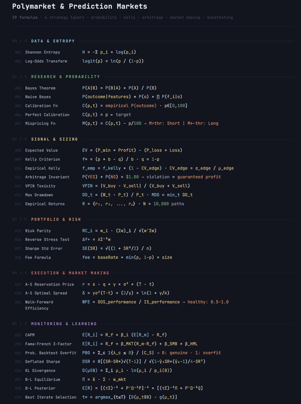
Task: Click the "Deflated Sharpe" row label
Action: tap(43, 362)
